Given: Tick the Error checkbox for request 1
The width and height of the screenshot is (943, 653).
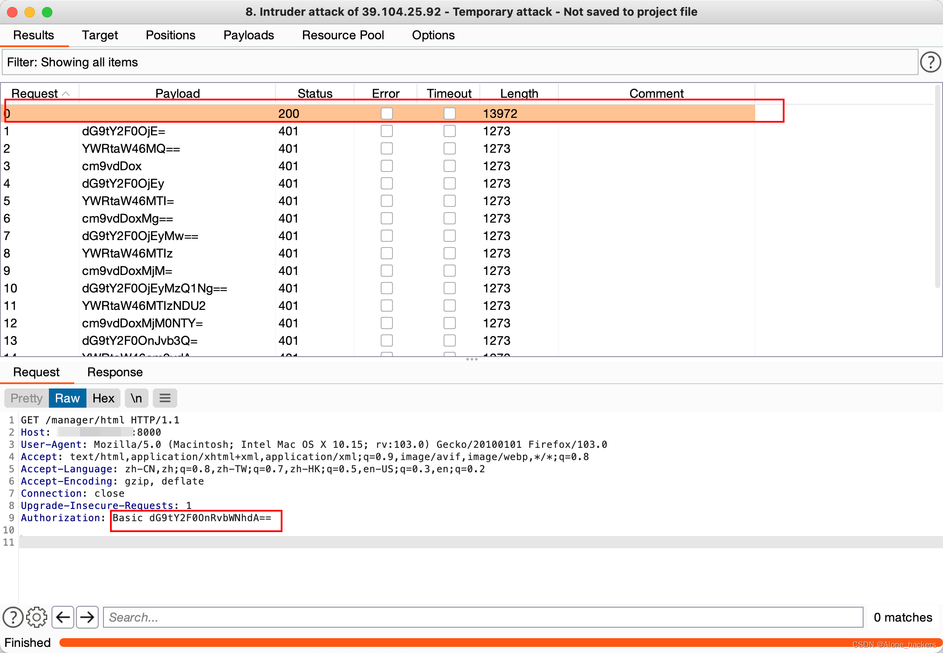Looking at the screenshot, I should 386,131.
